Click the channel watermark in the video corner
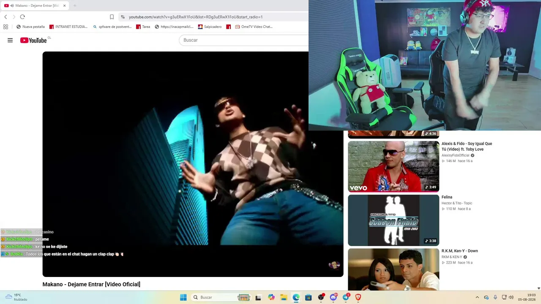The width and height of the screenshot is (541, 304). pos(334,265)
